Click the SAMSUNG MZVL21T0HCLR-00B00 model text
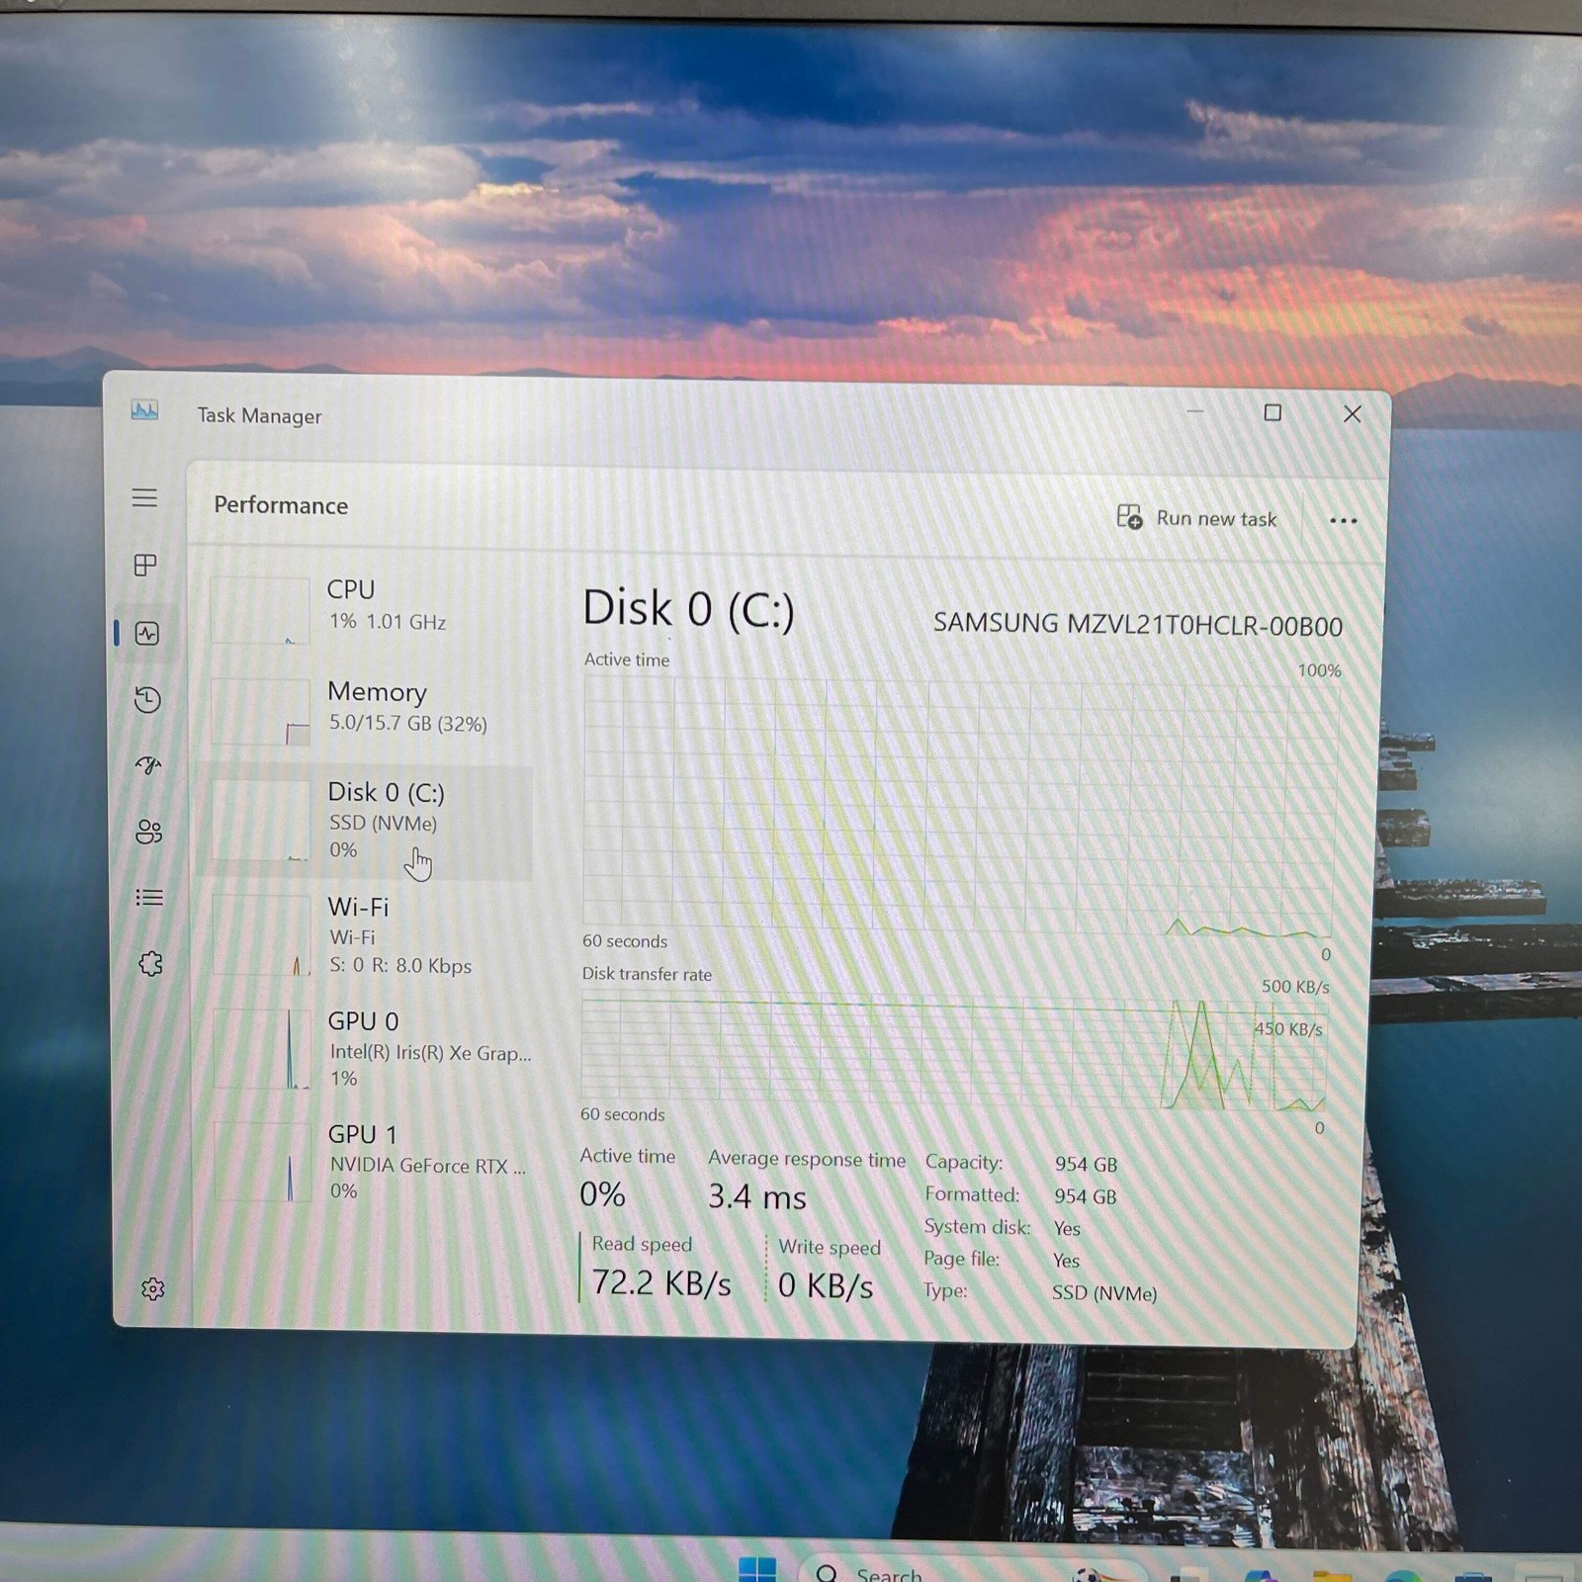The height and width of the screenshot is (1582, 1582). (1138, 625)
